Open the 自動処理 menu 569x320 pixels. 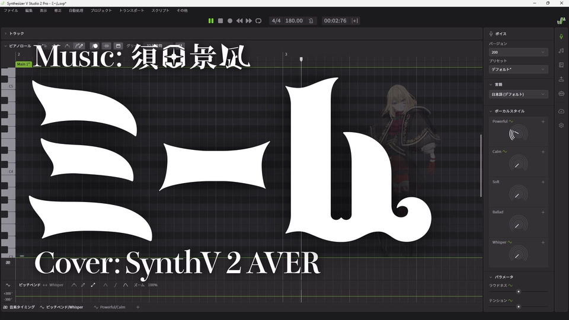pyautogui.click(x=76, y=11)
